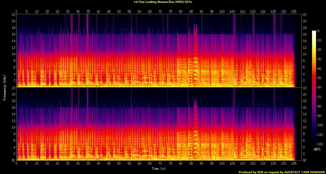Select the 135 second tick on bottom time axis
The height and width of the screenshot is (174, 326).
pyautogui.click(x=293, y=164)
